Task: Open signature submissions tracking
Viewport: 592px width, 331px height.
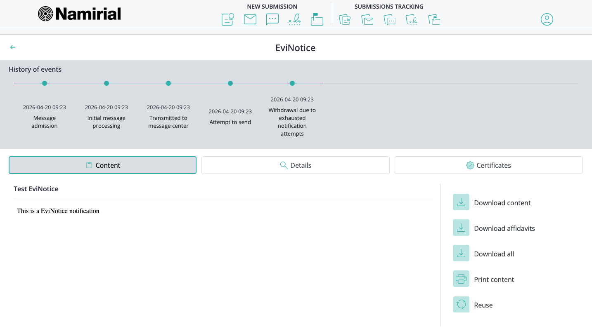Action: tap(412, 19)
